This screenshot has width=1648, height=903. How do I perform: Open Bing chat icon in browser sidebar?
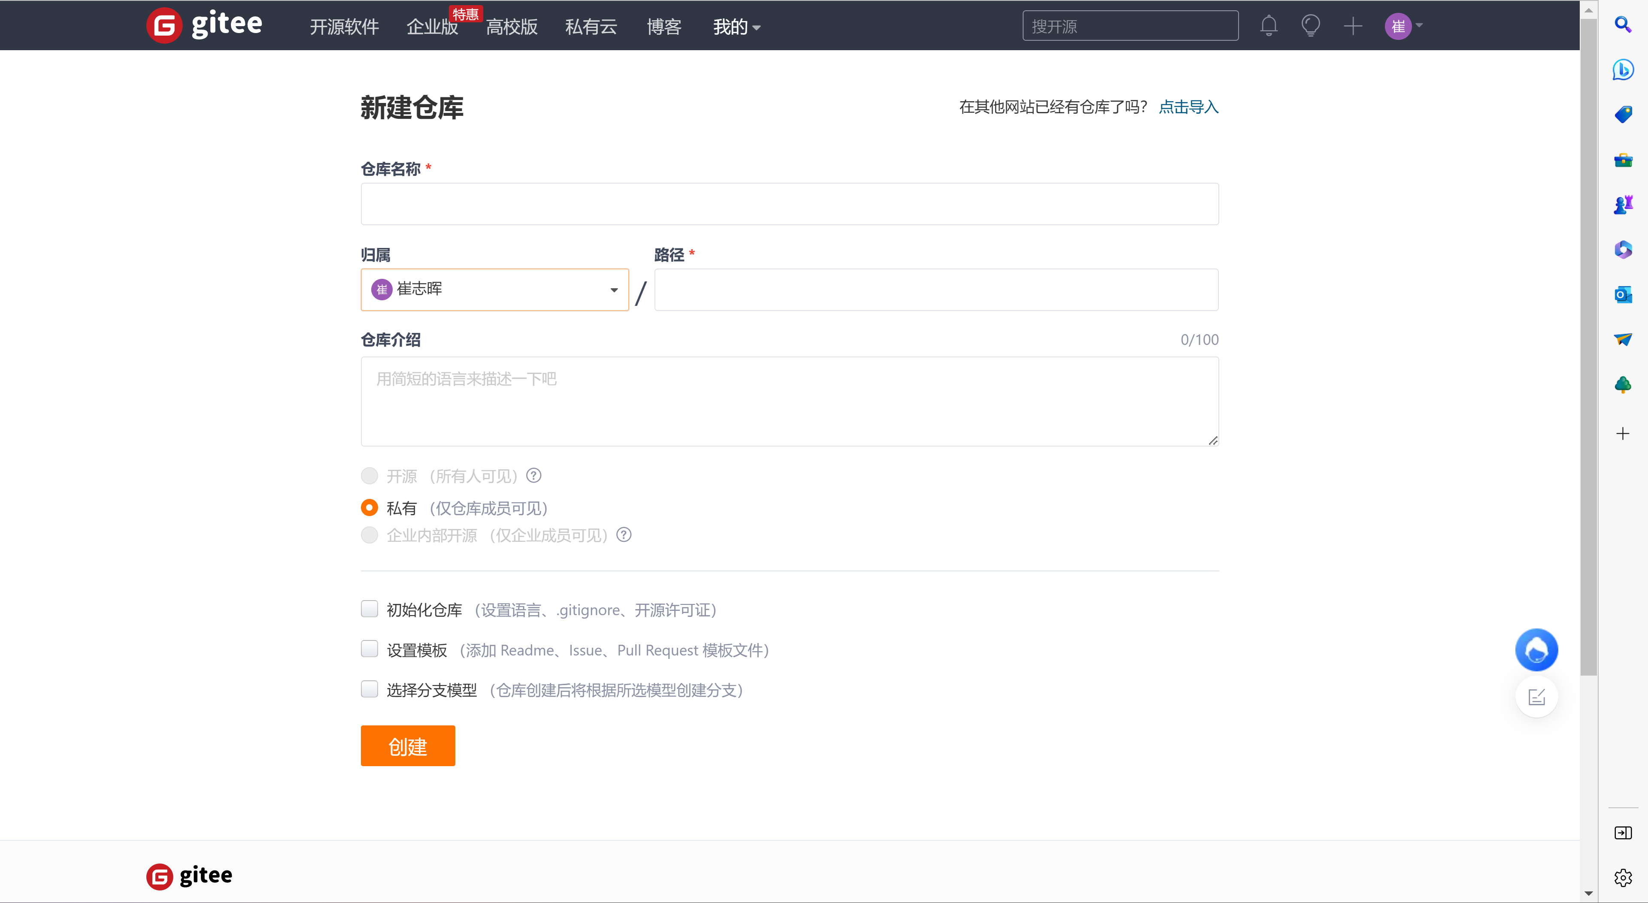tap(1622, 69)
